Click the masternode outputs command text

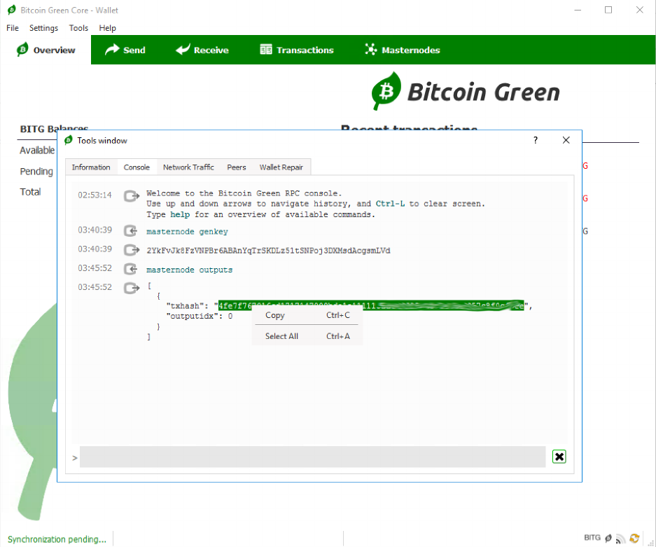coord(189,270)
